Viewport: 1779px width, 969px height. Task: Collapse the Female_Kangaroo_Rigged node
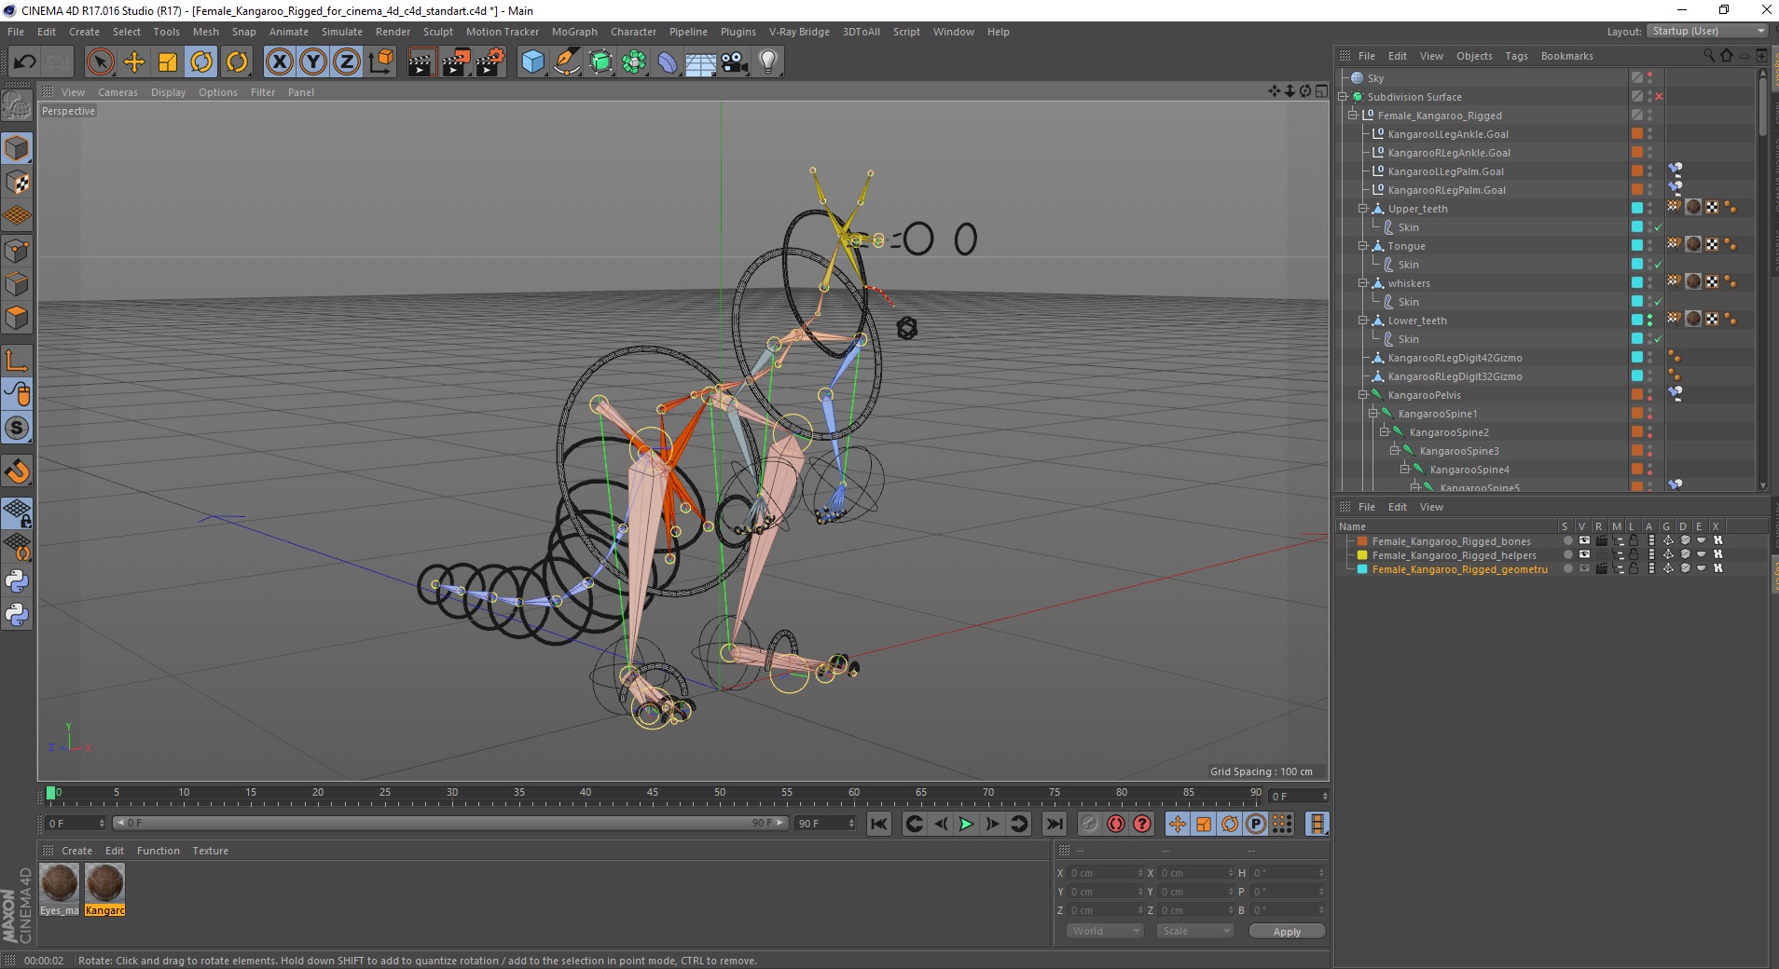click(x=1353, y=116)
